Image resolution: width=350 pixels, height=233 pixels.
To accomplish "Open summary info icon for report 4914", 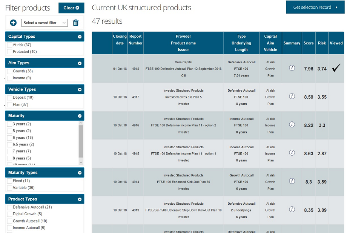I will click(292, 181).
